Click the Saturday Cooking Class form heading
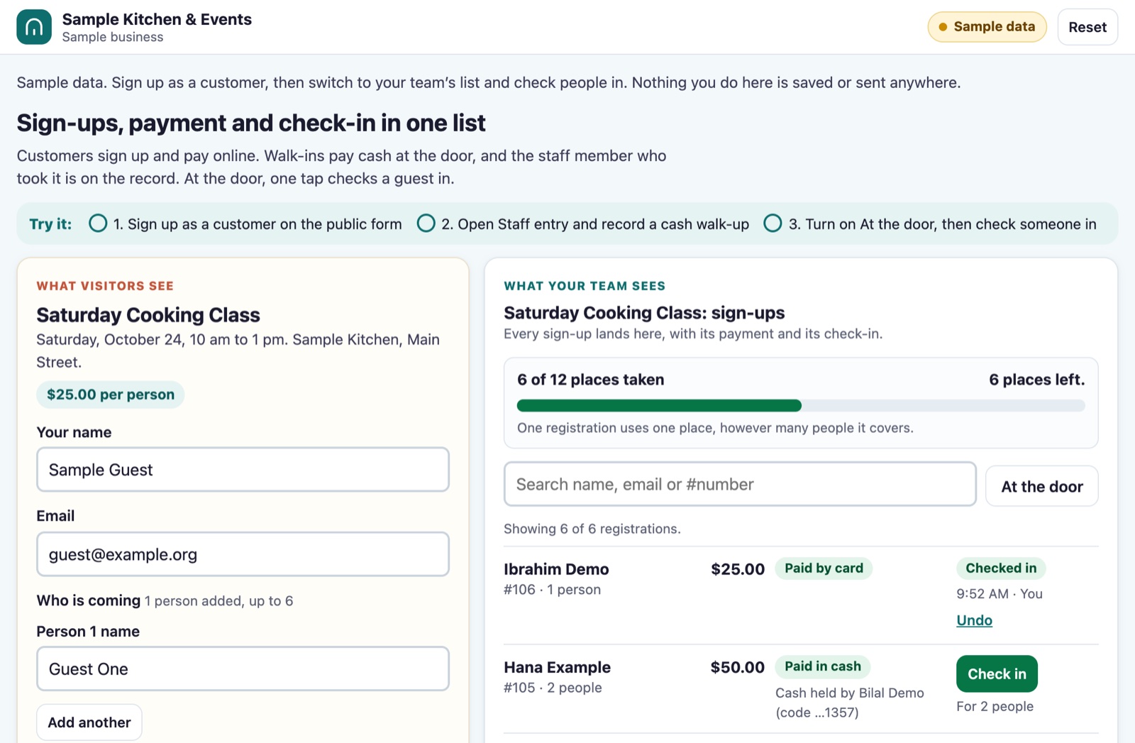Viewport: 1135px width, 743px height. (x=148, y=315)
